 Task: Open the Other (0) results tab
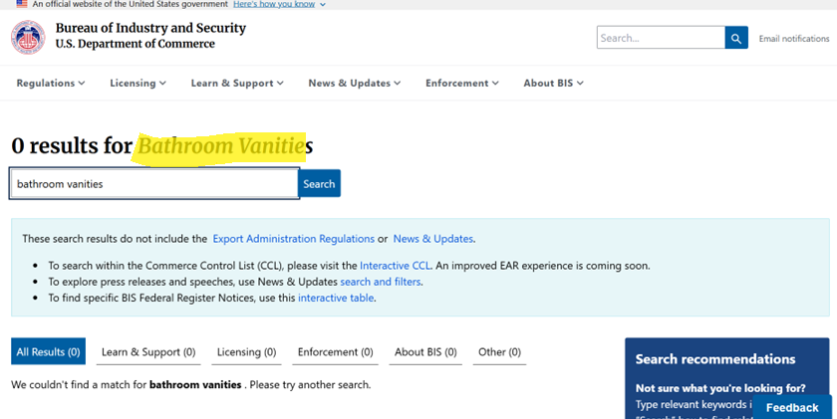[499, 352]
